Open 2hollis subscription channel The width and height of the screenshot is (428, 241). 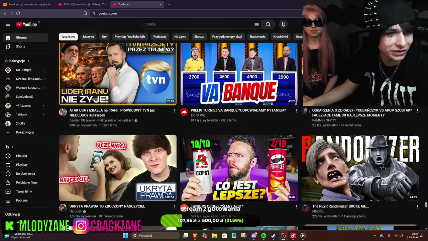click(x=25, y=124)
